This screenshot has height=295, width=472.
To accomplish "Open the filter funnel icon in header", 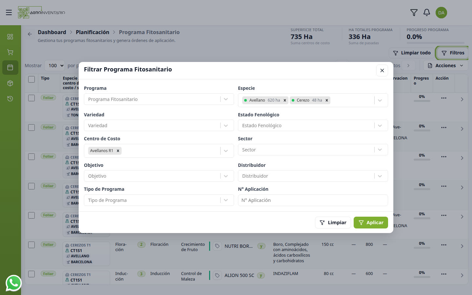I will (x=414, y=12).
